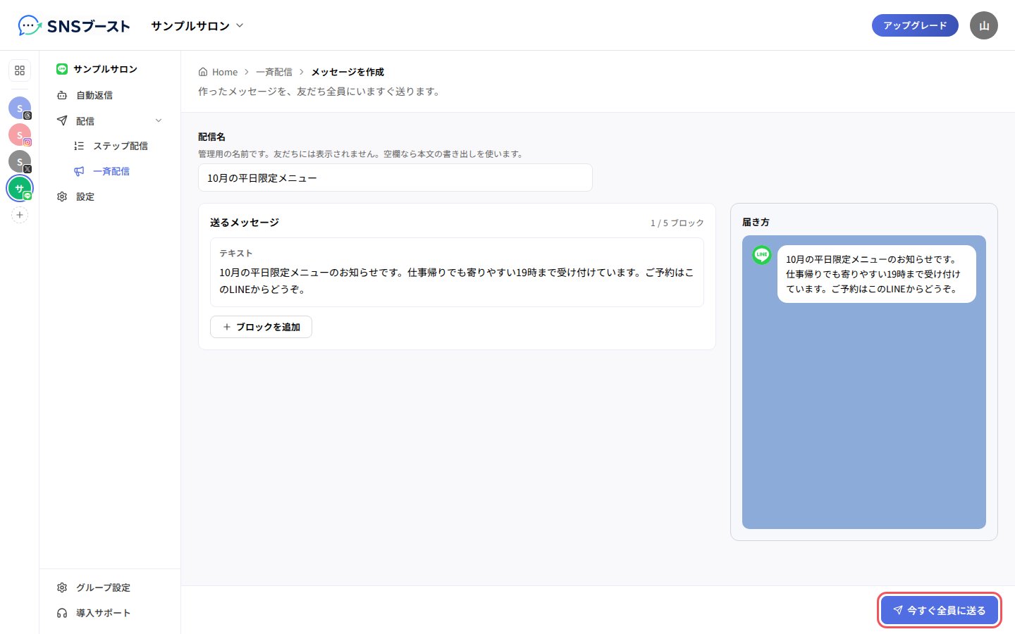Open 自動返信 in the sidebar
Viewport: 1015px width, 634px height.
110,95
